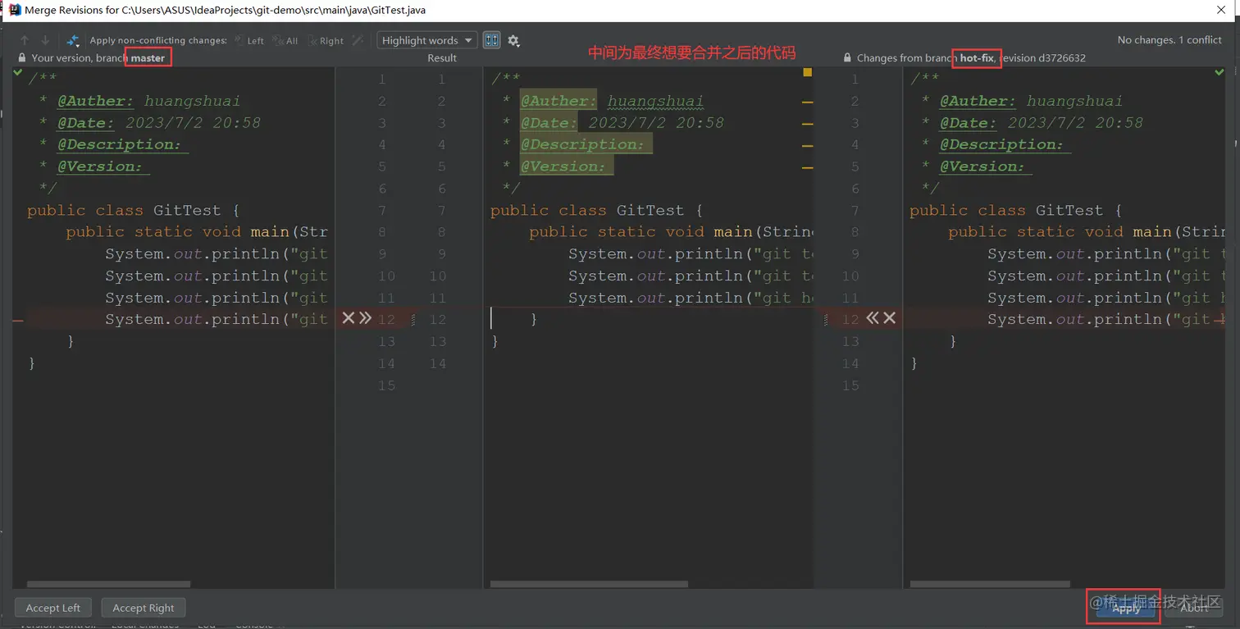Click the green checkmark in master pane
Viewport: 1240px width, 629px height.
click(x=18, y=73)
